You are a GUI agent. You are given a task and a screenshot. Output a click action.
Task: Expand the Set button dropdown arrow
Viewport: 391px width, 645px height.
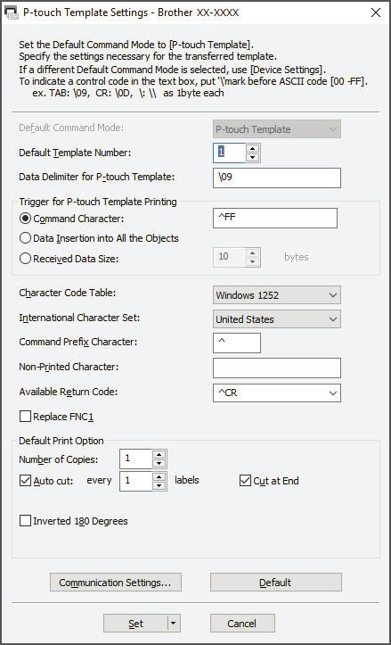[174, 624]
